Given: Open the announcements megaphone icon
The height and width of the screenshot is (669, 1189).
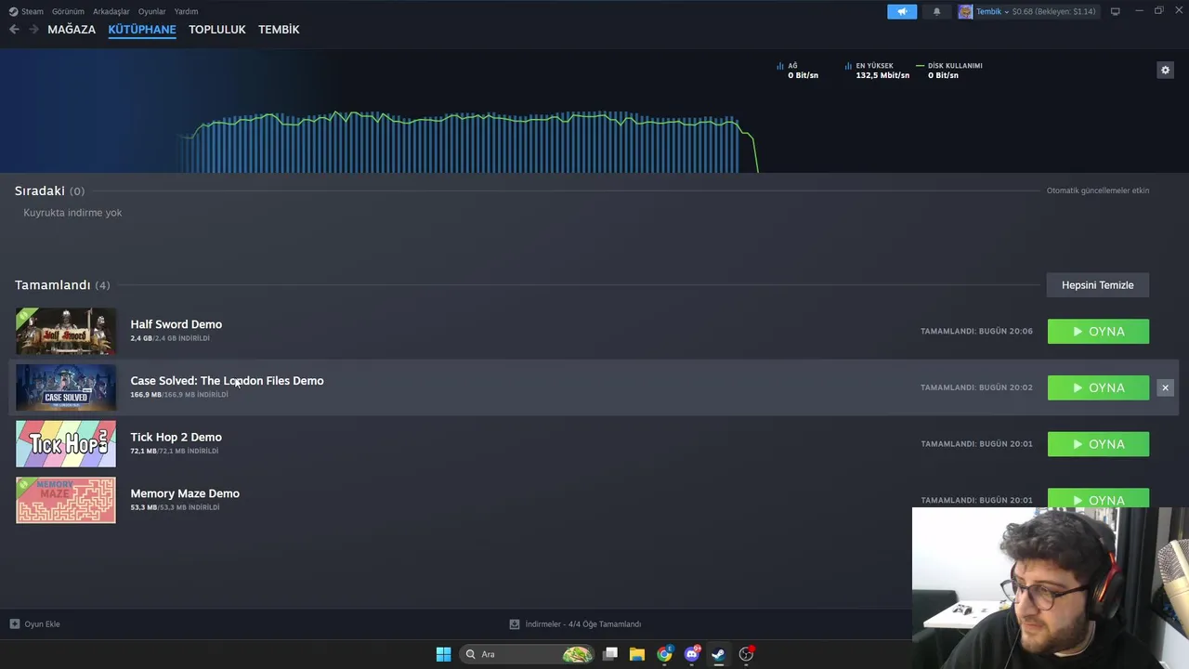Looking at the screenshot, I should point(902,11).
